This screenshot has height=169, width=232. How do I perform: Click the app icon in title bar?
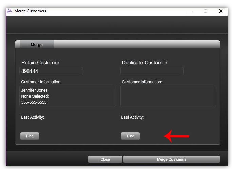(x=10, y=11)
